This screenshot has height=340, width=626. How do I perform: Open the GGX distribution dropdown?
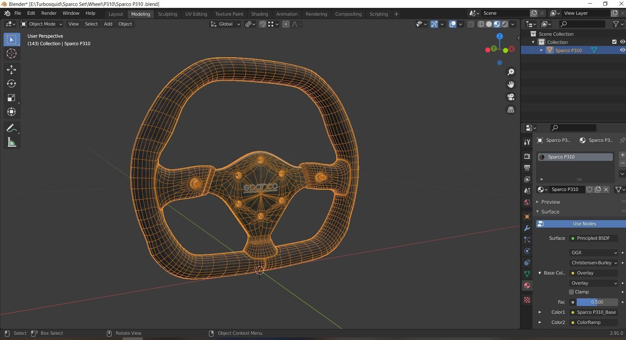coord(594,253)
